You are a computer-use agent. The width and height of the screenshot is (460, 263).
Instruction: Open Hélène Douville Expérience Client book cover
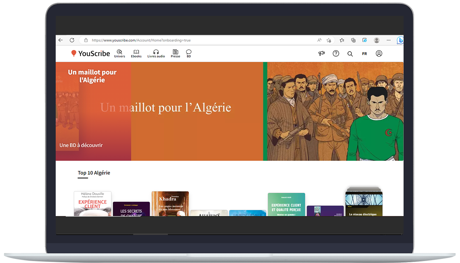click(93, 204)
